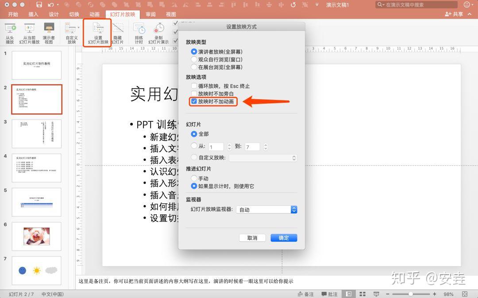Select 在展台浏览(全屏幕) radio option
478x298 pixels.
coord(194,67)
